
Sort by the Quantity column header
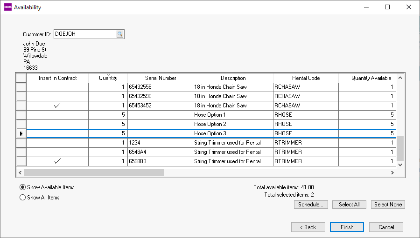click(x=108, y=78)
